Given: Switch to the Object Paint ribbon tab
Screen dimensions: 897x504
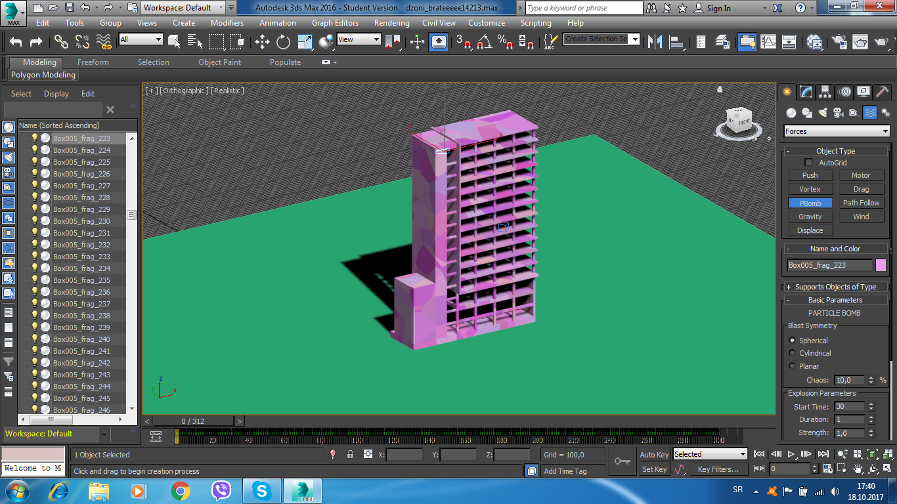Looking at the screenshot, I should point(219,62).
